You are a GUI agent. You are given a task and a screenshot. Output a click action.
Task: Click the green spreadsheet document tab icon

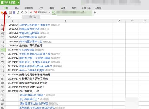point(54,13)
